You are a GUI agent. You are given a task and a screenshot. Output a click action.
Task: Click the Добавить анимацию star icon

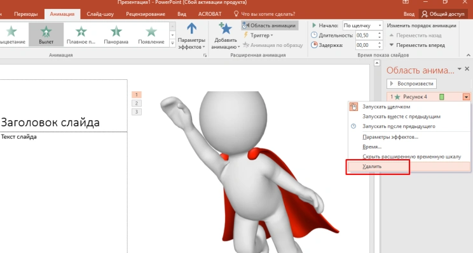pos(225,29)
